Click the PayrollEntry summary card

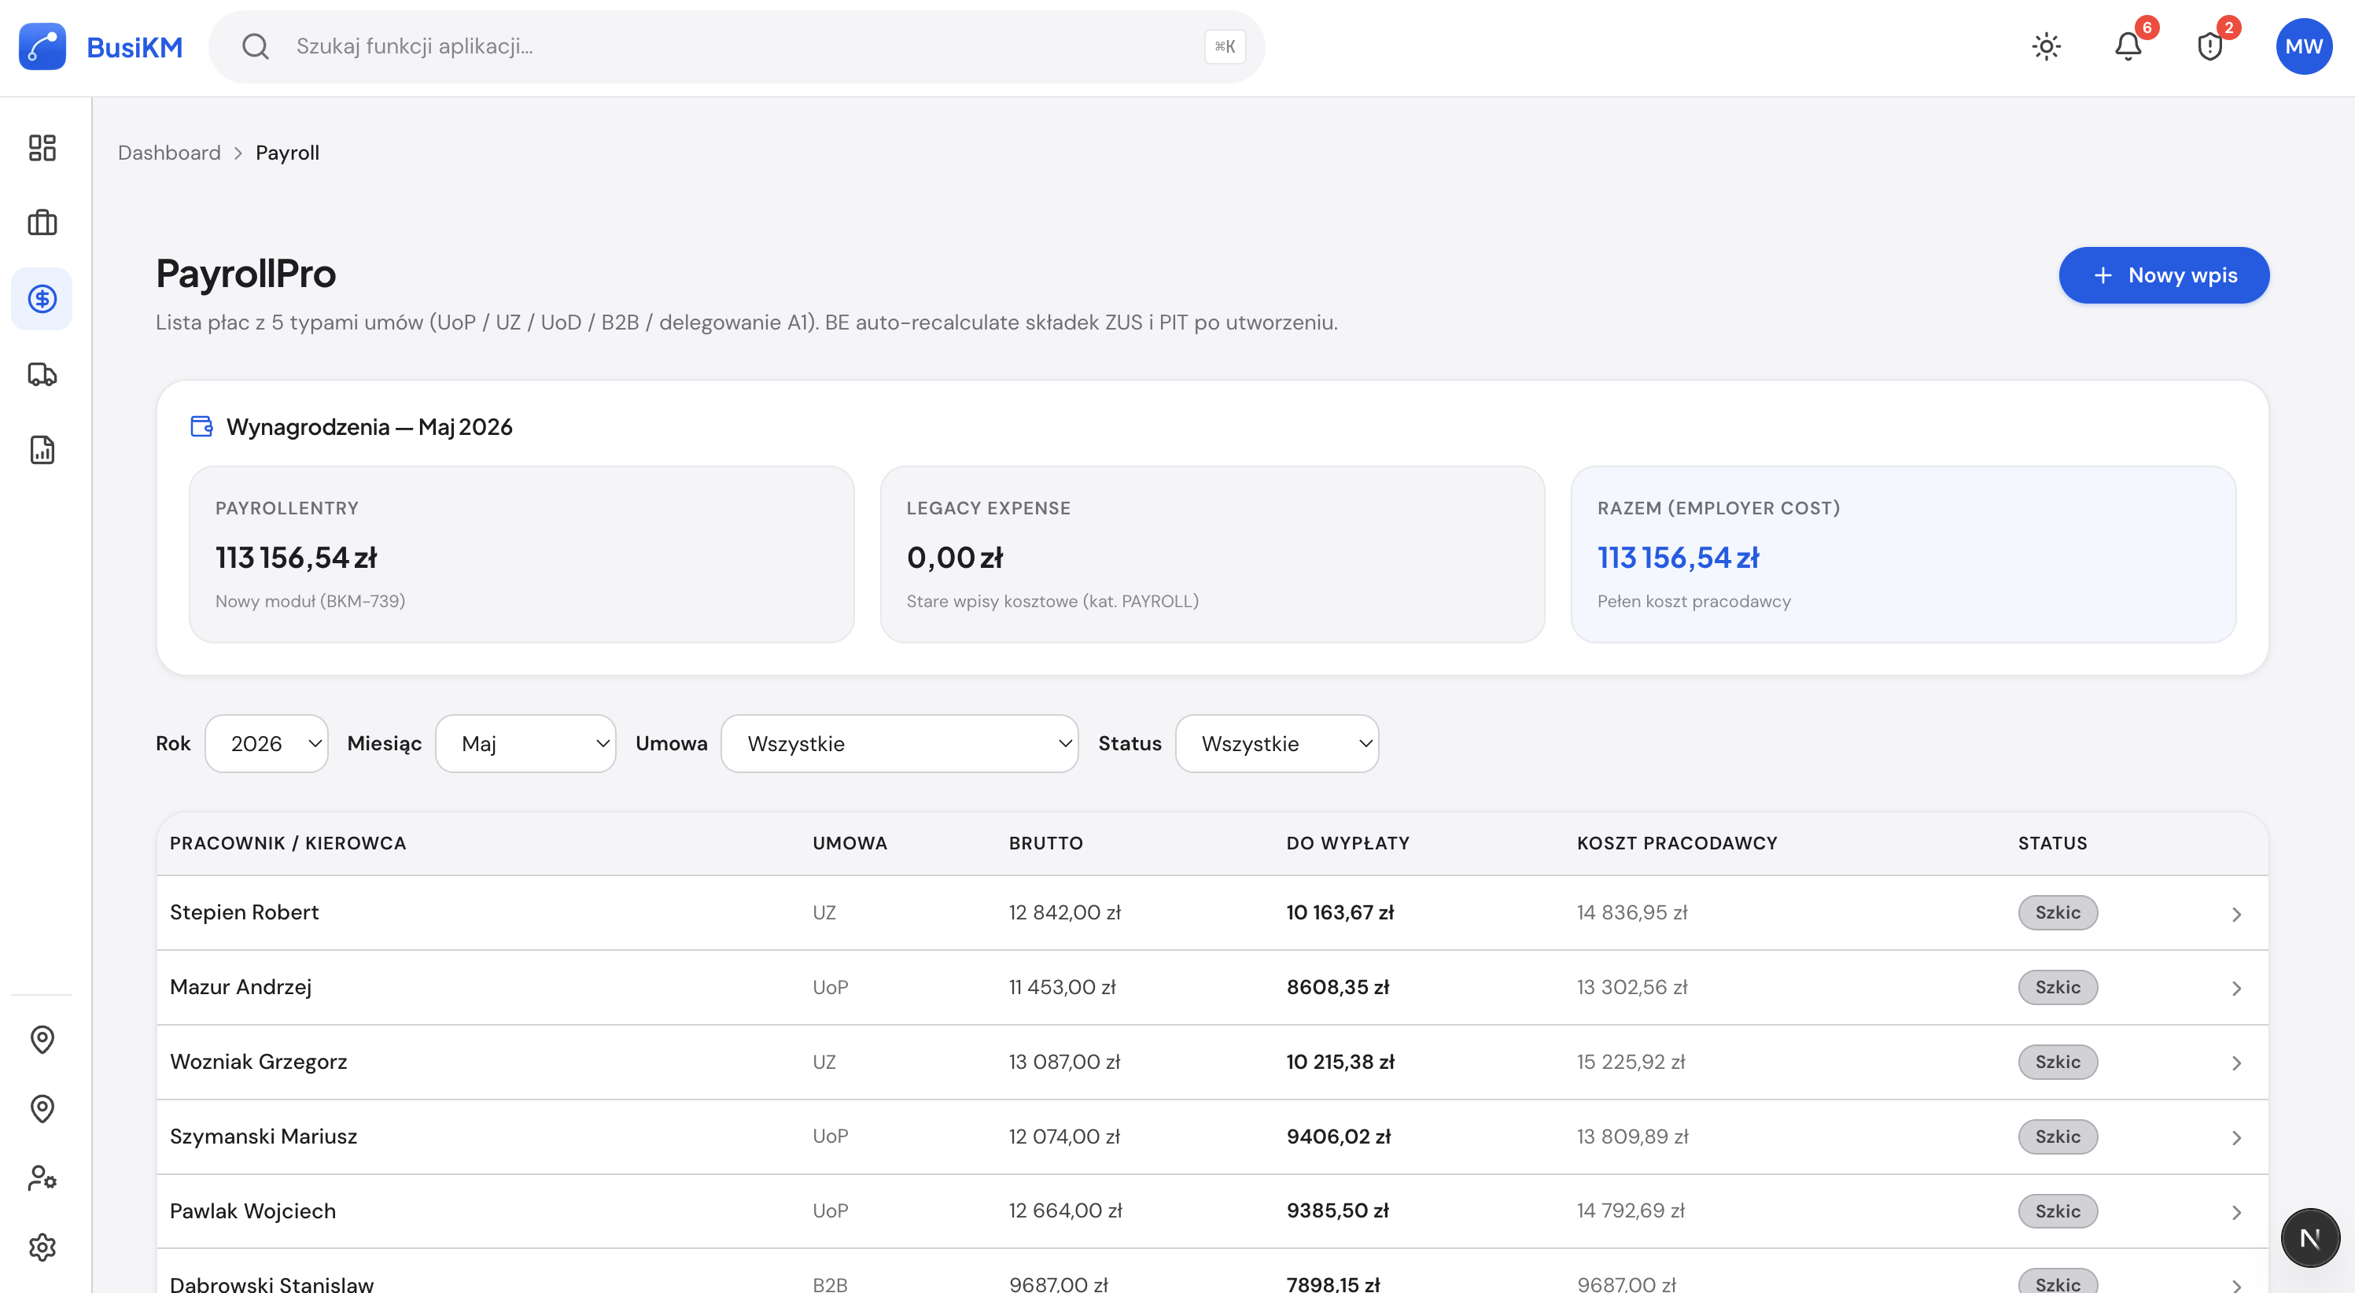click(521, 554)
